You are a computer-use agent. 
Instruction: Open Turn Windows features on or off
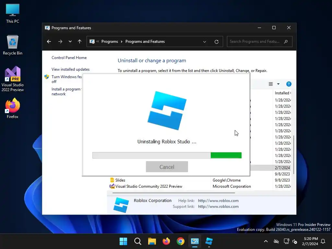pos(67,79)
